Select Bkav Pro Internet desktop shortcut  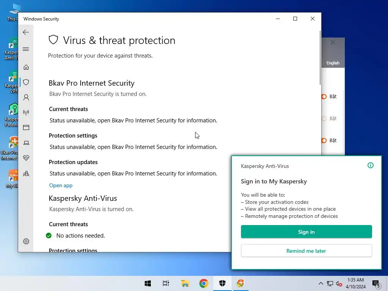click(9, 149)
